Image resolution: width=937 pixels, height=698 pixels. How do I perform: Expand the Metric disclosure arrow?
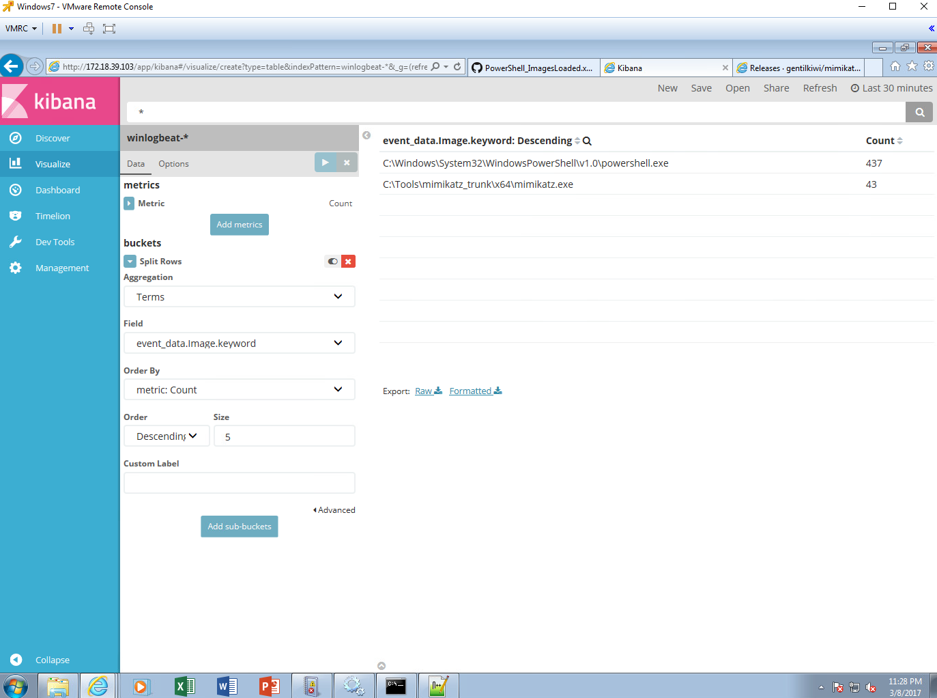tap(129, 204)
